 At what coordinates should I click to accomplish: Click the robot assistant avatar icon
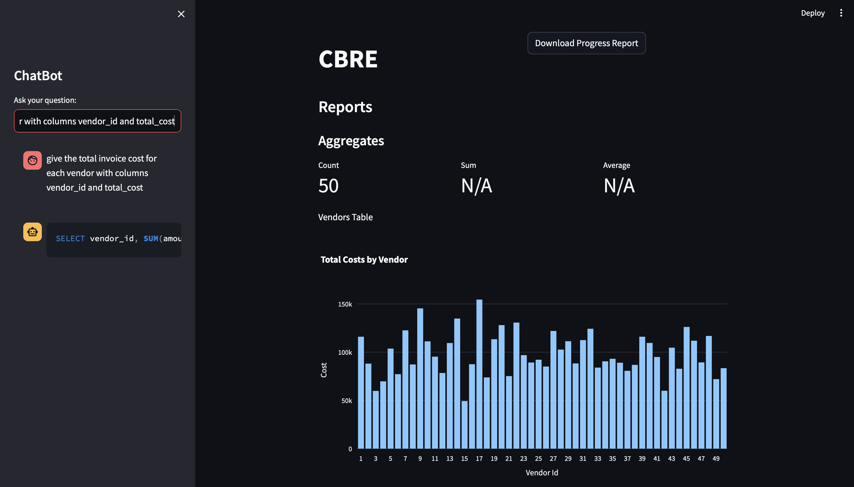[33, 232]
